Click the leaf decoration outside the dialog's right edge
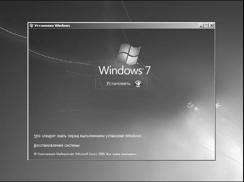Screen dimensions: 244x182 pyautogui.click(x=218, y=105)
